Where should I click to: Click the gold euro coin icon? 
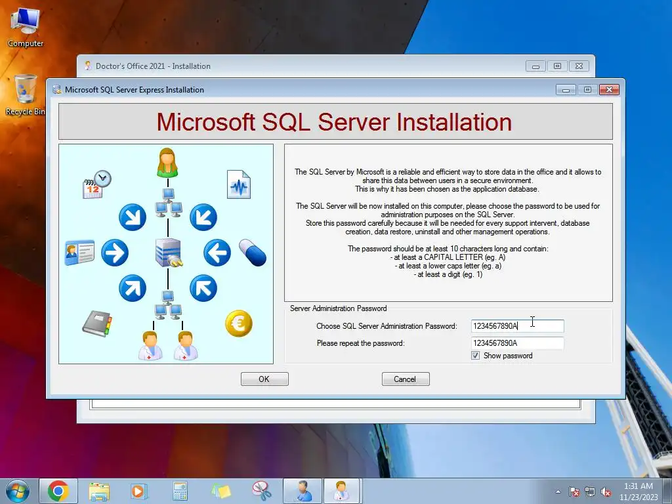(x=239, y=323)
